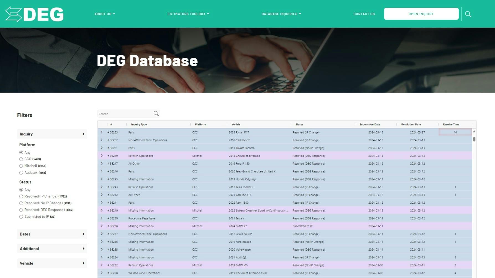This screenshot has height=278, width=495.
Task: Choose Submitted to IP status filter
Action: point(21,217)
